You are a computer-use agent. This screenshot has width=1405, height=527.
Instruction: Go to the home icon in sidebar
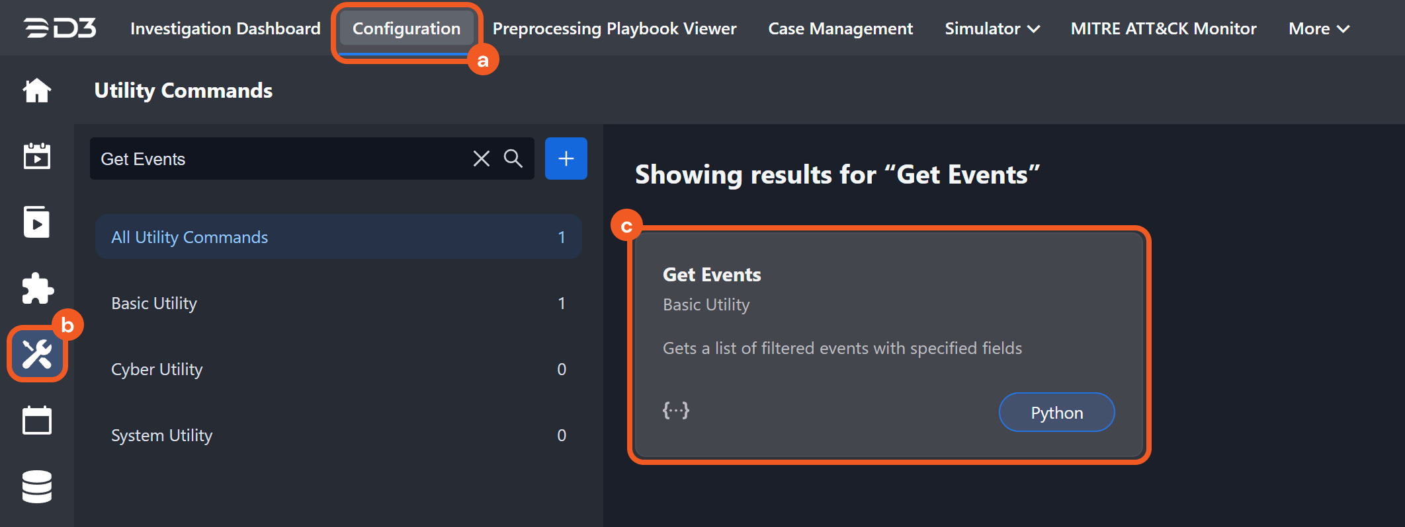[37, 90]
